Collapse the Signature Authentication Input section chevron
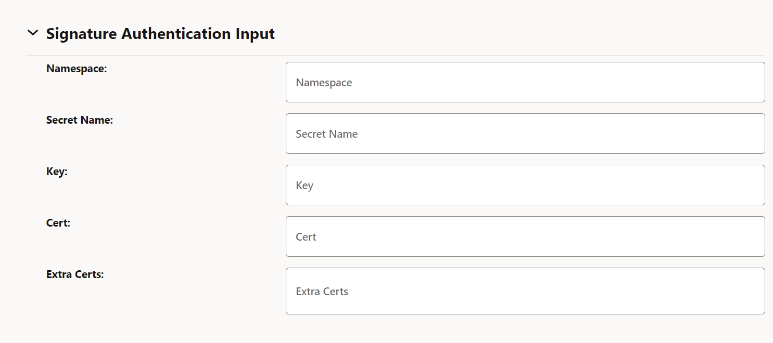 click(x=33, y=33)
